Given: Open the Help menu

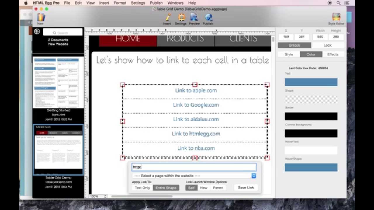Looking at the screenshot, I should click(192, 3).
